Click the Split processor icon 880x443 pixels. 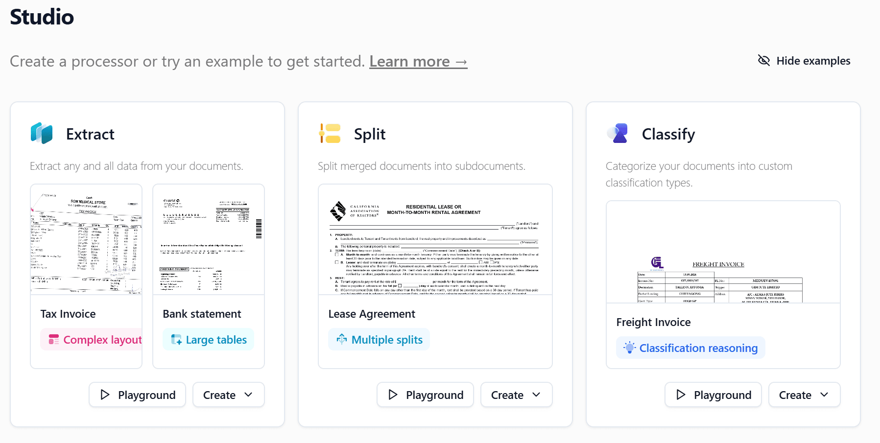point(329,133)
